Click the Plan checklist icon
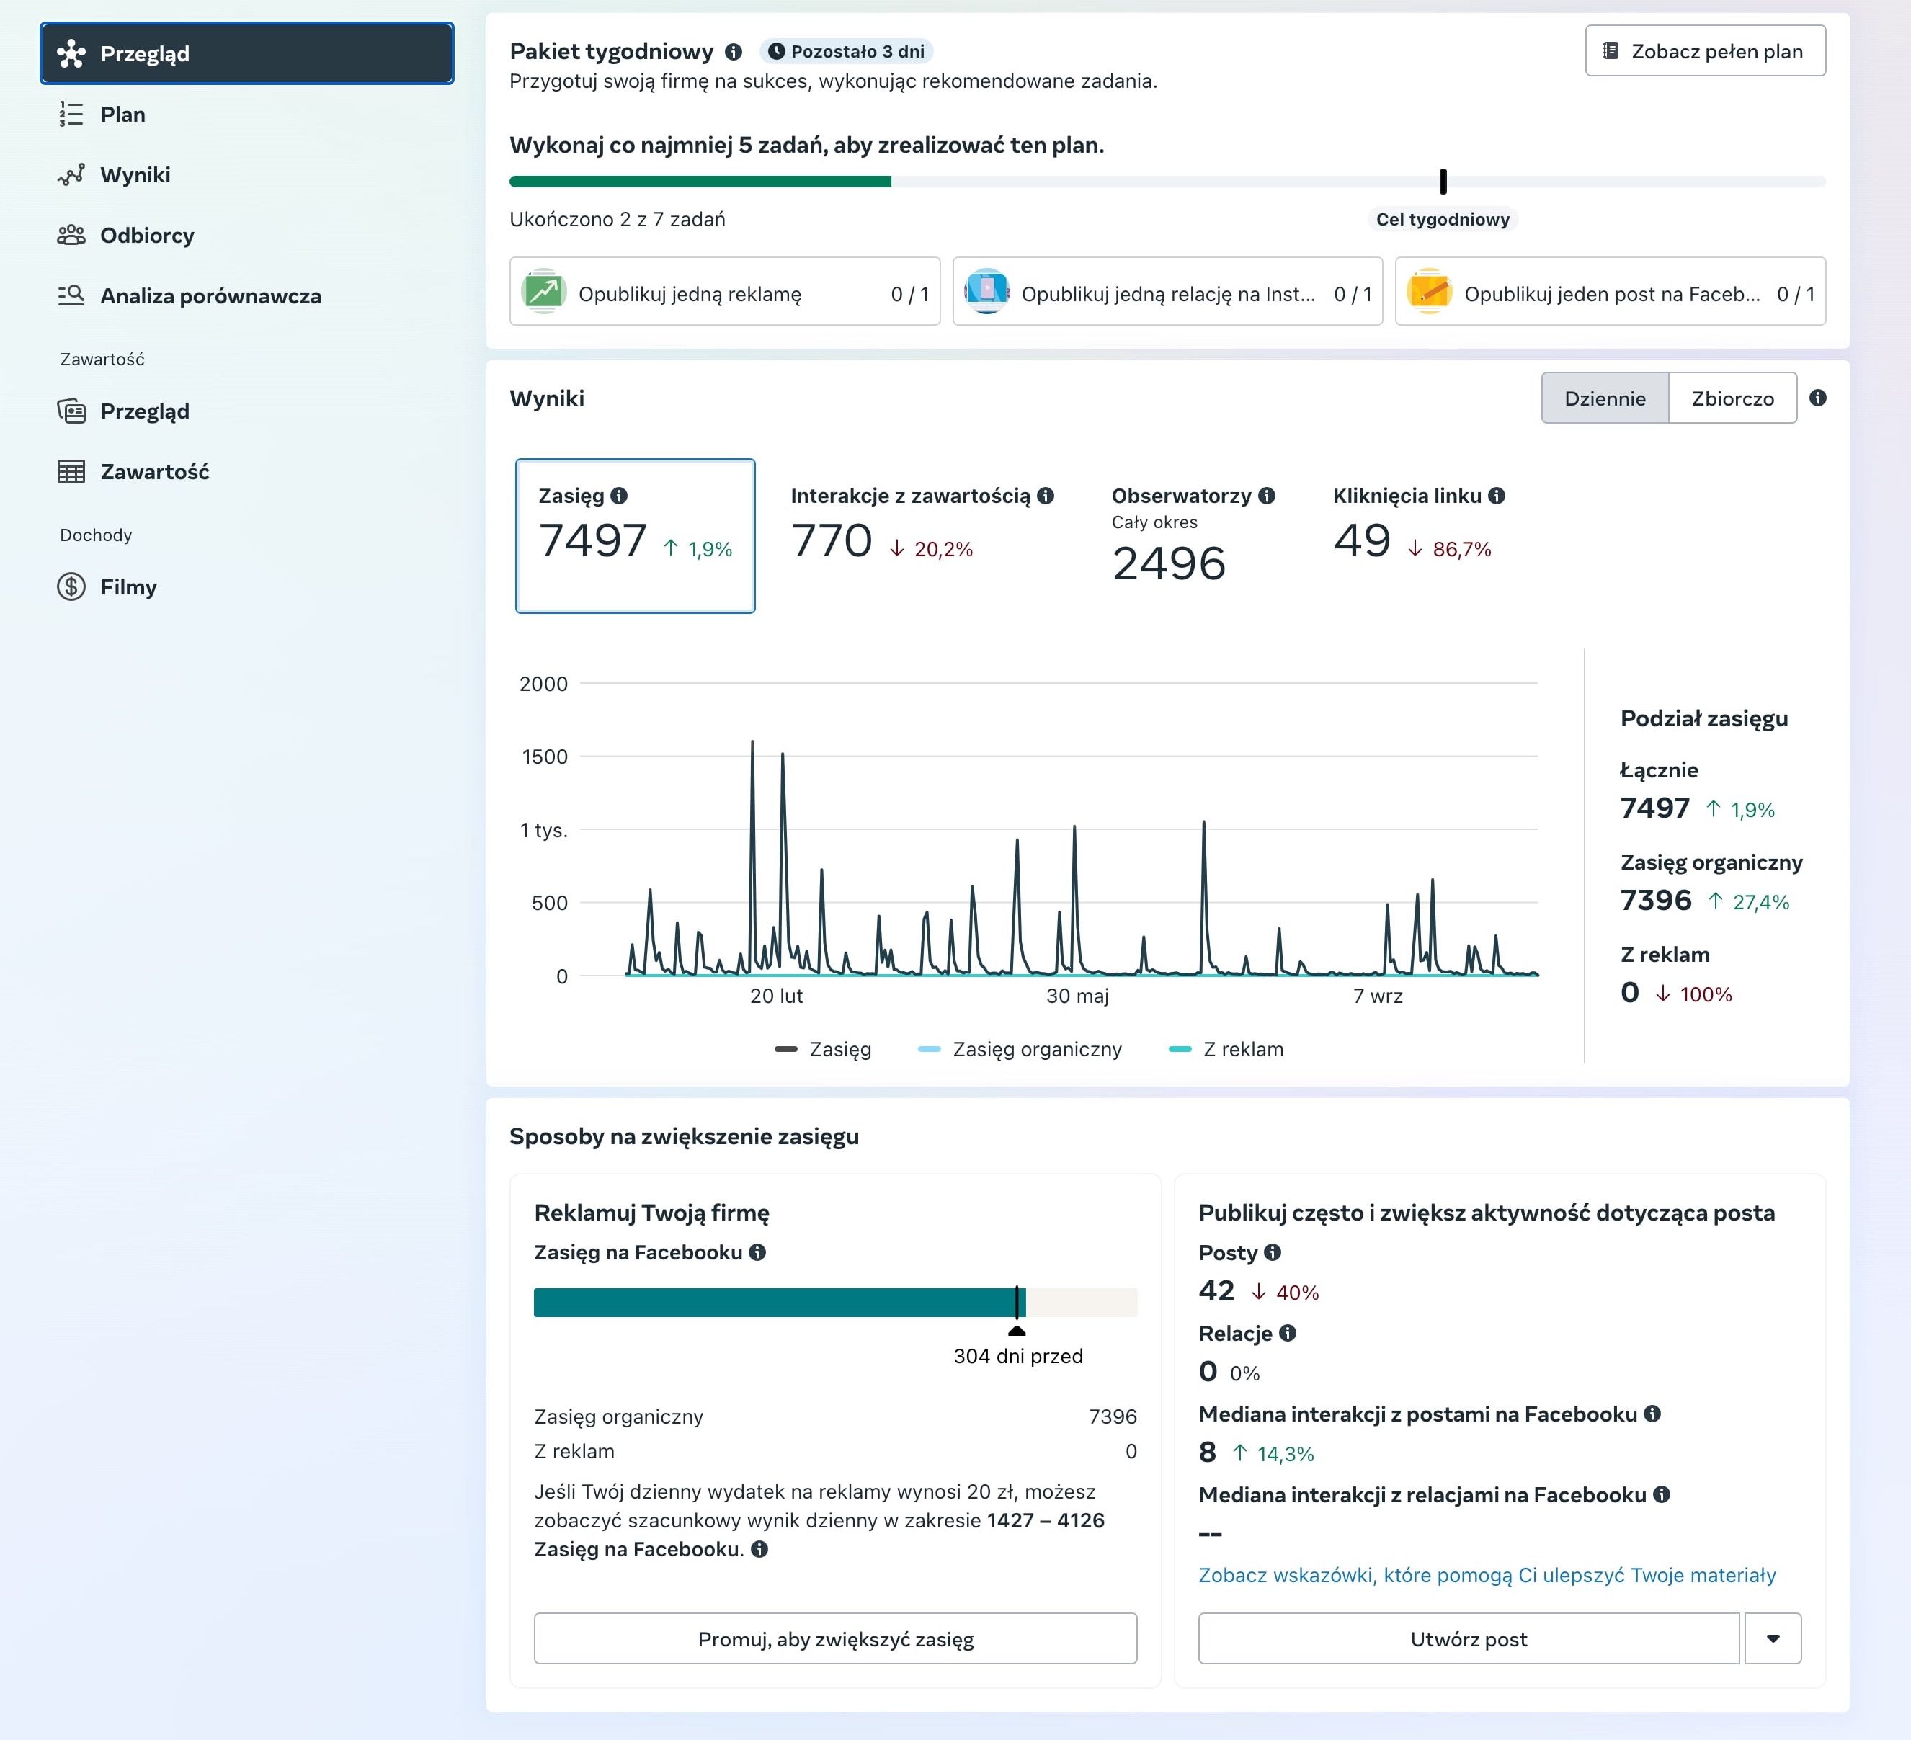Image resolution: width=1911 pixels, height=1740 pixels. 71,114
